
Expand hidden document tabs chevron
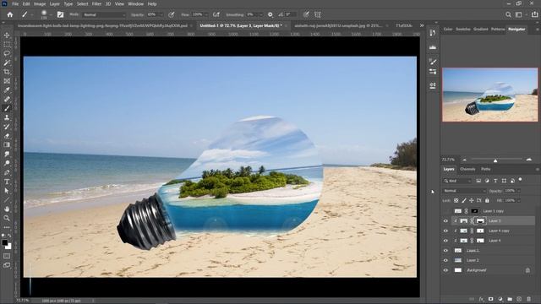tap(422, 25)
